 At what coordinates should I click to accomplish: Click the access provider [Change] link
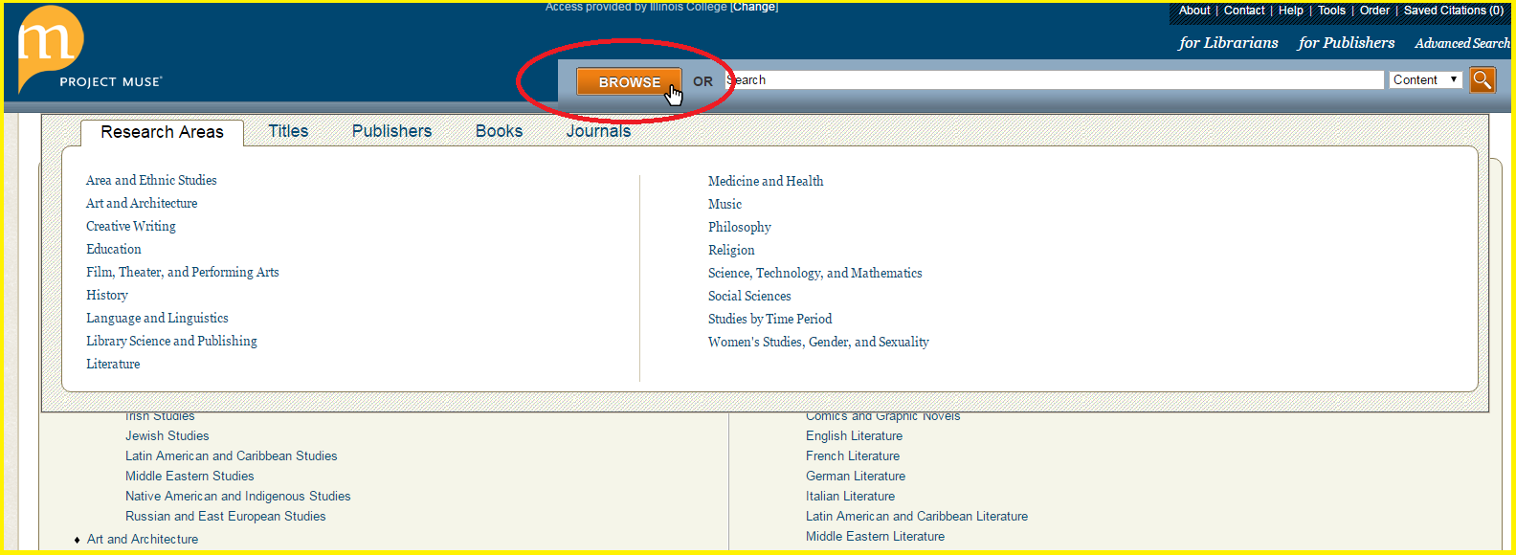click(754, 7)
